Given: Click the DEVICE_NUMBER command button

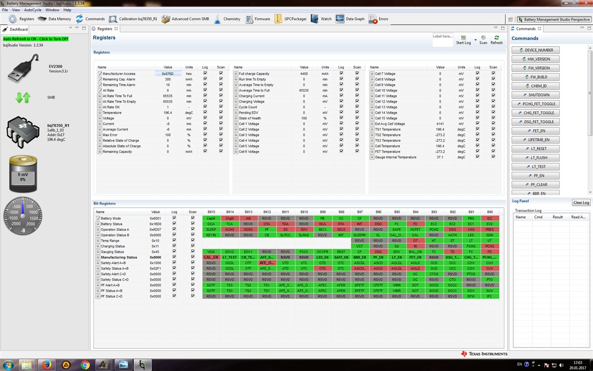Looking at the screenshot, I should pos(536,50).
